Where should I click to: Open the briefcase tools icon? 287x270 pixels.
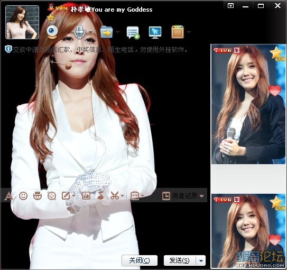(x=135, y=196)
